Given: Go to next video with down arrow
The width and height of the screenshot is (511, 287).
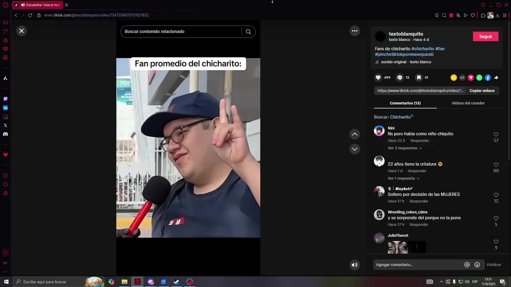Looking at the screenshot, I should click(x=355, y=149).
